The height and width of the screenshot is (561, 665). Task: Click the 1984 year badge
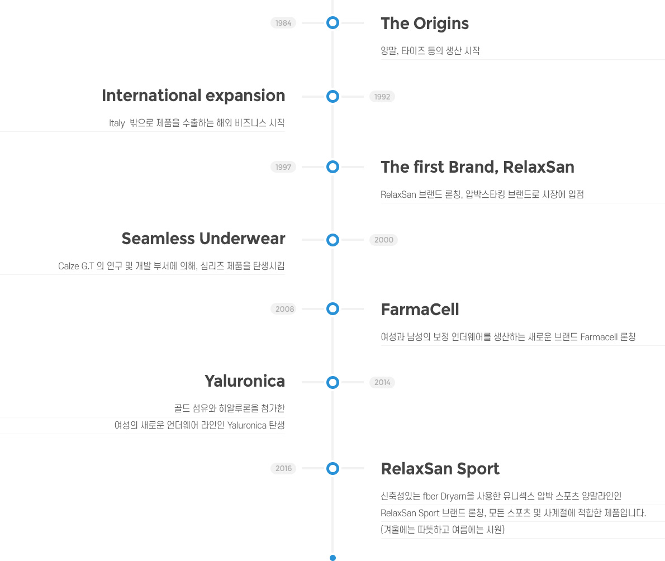(x=283, y=23)
